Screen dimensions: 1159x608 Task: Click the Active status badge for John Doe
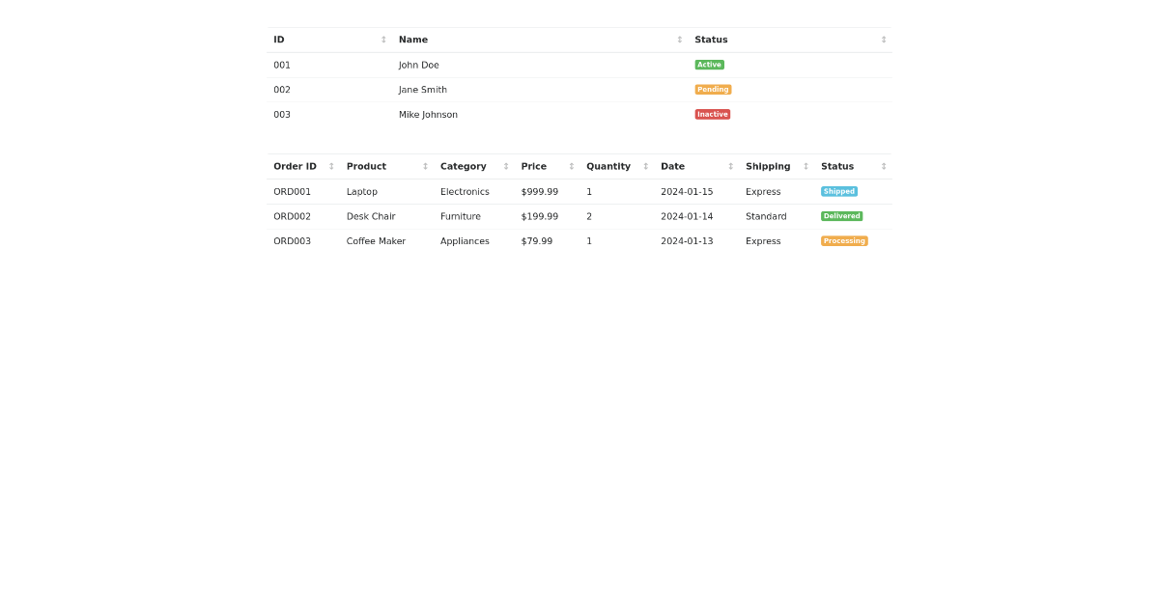(x=709, y=64)
